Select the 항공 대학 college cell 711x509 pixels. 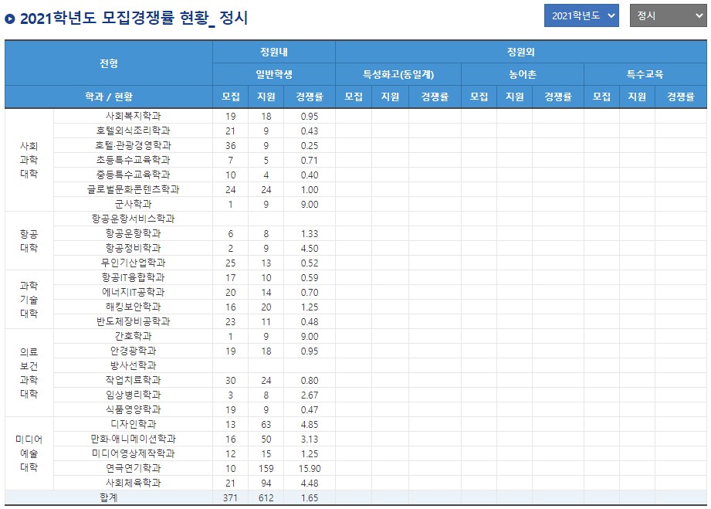click(29, 241)
